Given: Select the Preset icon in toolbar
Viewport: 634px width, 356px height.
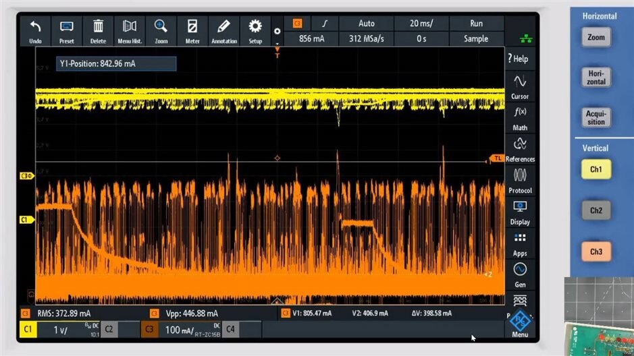Looking at the screenshot, I should pyautogui.click(x=67, y=28).
